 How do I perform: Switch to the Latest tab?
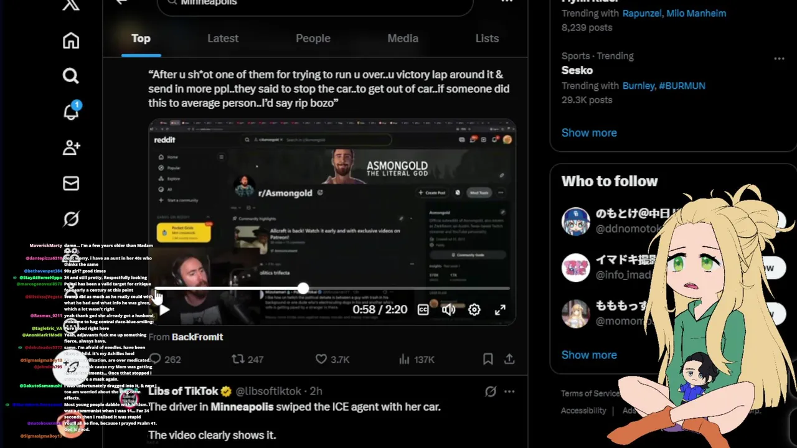[223, 39]
